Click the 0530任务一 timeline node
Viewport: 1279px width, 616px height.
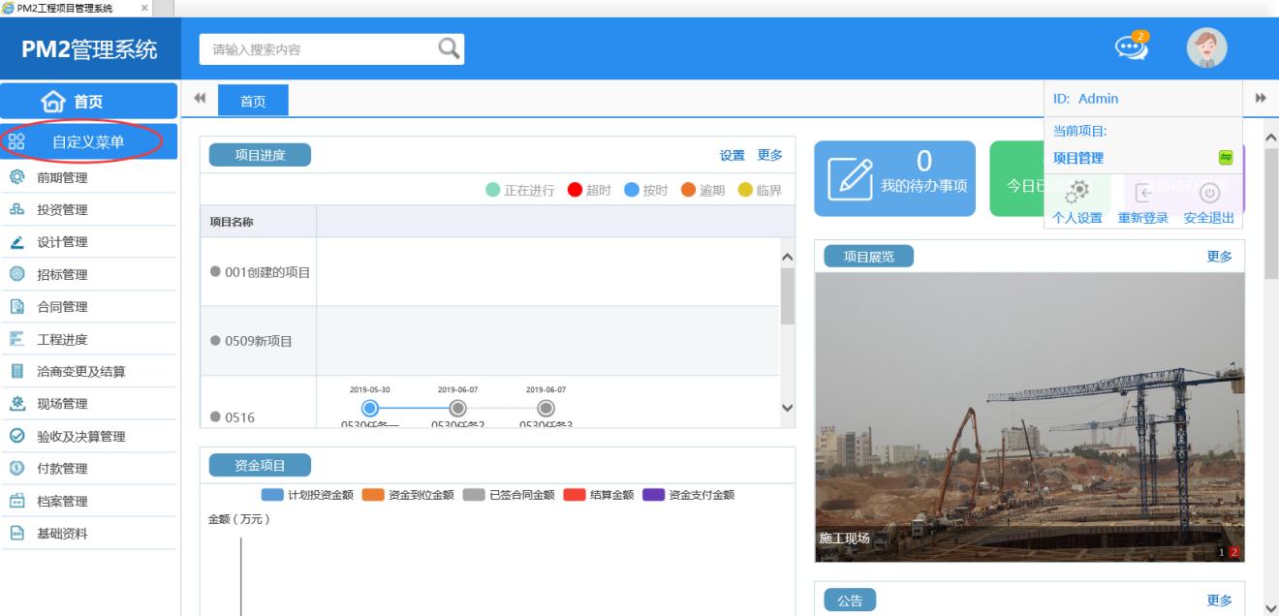[368, 408]
